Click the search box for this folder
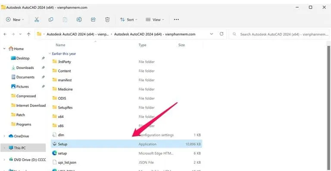 pyautogui.click(x=279, y=34)
